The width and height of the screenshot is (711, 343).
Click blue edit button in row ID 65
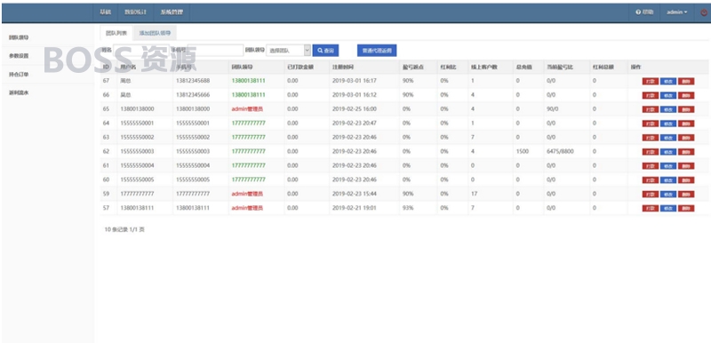click(668, 109)
